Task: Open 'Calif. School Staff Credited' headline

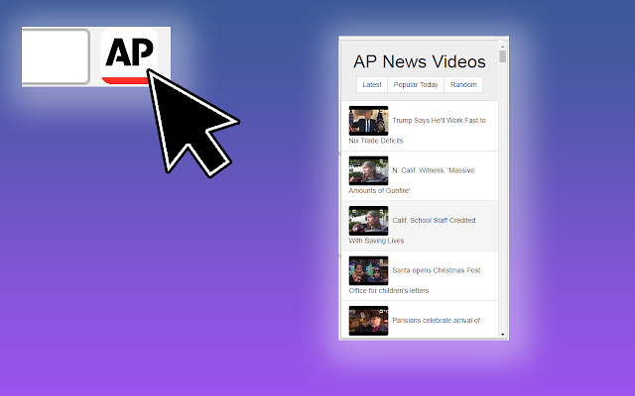Action: [x=434, y=220]
